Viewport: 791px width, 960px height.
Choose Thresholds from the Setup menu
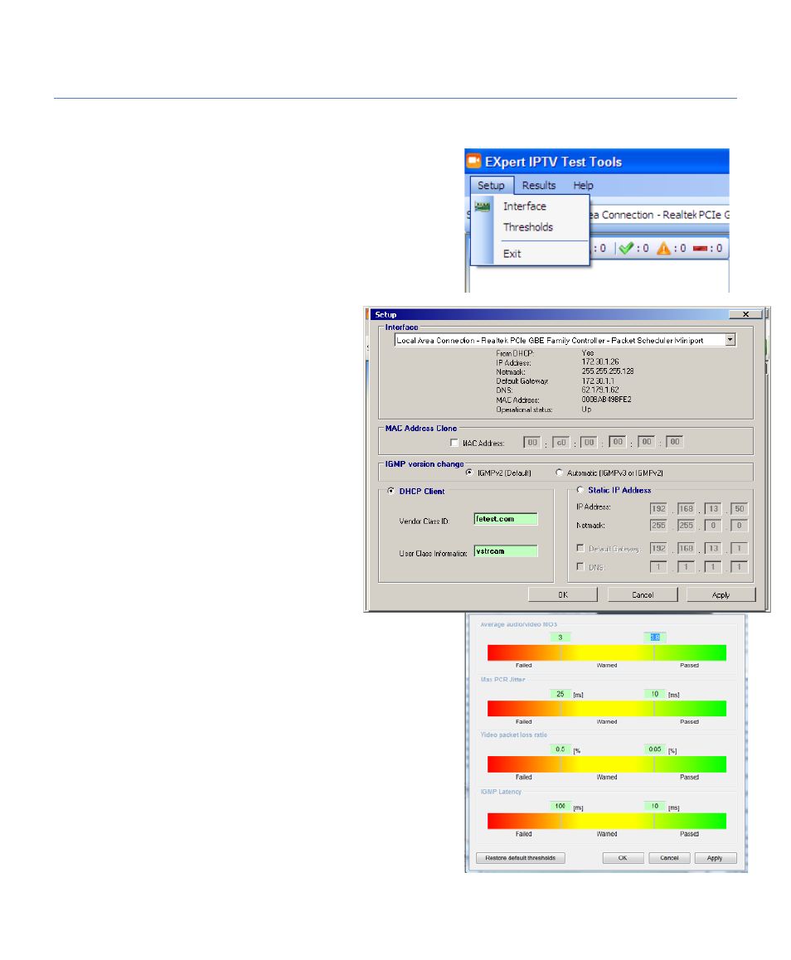[527, 227]
